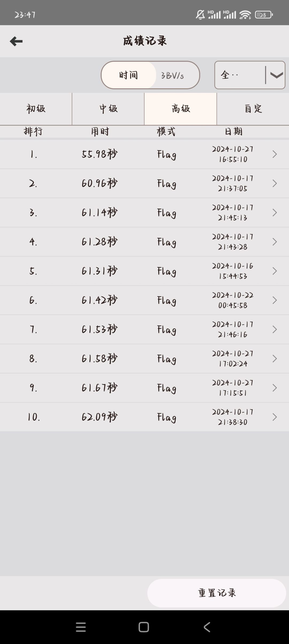Viewport: 289px width, 644px height.
Task: Switch to 中级 difficulty tab
Action: pyautogui.click(x=108, y=109)
